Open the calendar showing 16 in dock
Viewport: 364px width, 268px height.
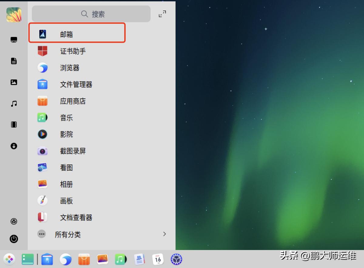pos(157,260)
